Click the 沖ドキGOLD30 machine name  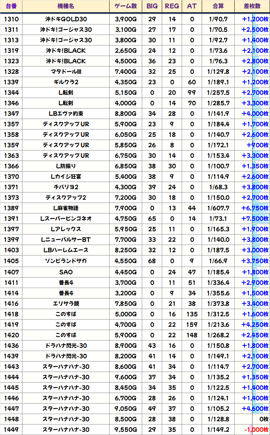coord(66,19)
